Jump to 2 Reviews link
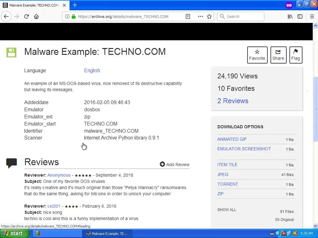The width and height of the screenshot is (318, 238). pos(233,101)
